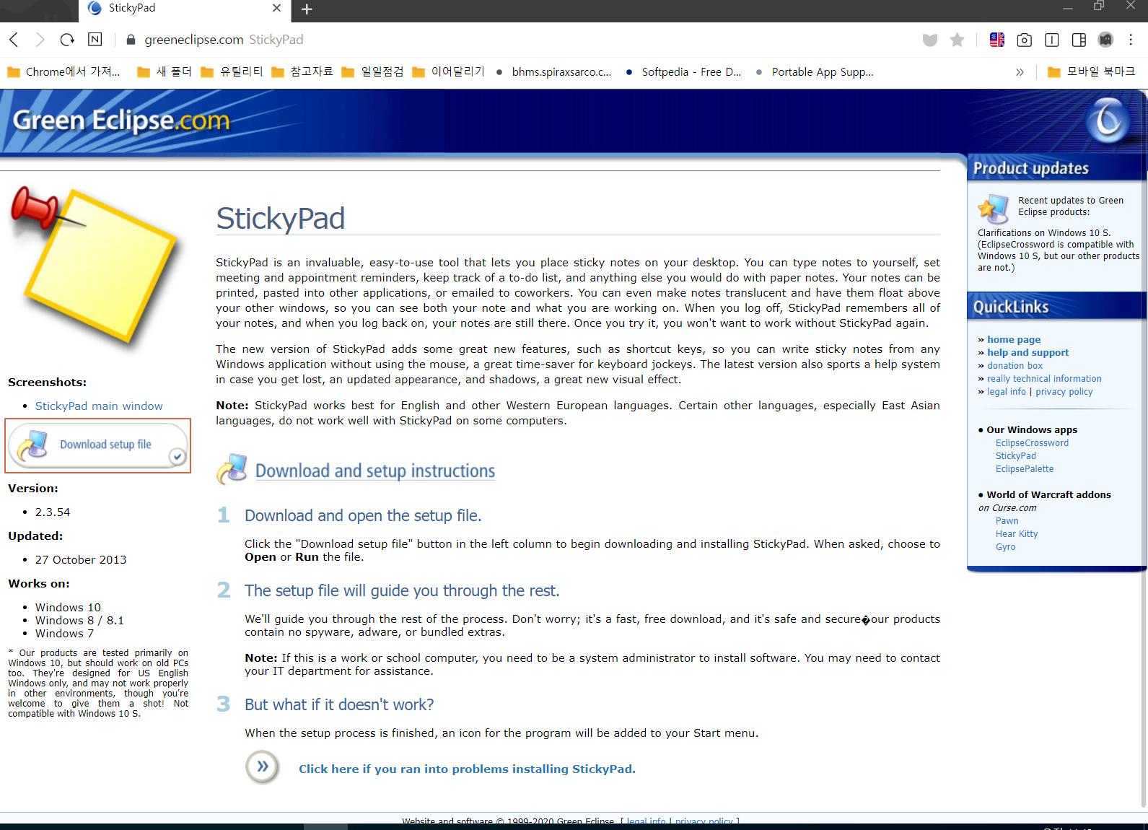Image resolution: width=1148 pixels, height=830 pixels.
Task: Open 'Chrome에서 가져...' bookmark folder
Action: pyautogui.click(x=63, y=71)
